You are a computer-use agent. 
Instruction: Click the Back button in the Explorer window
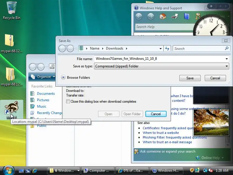point(33,67)
